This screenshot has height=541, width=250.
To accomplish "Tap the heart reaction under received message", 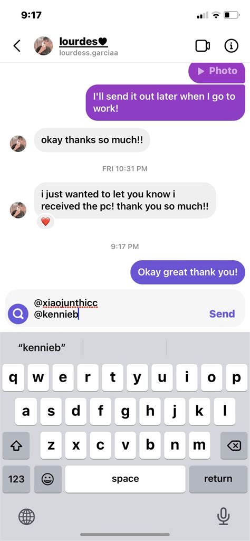I will (45, 222).
